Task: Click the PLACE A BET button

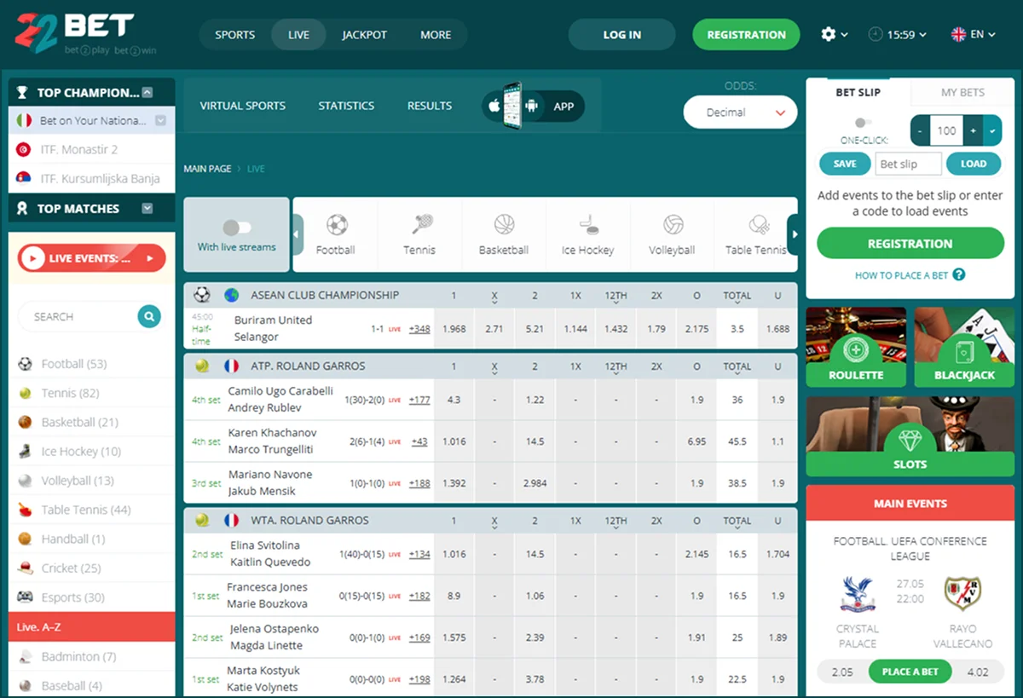Action: [x=910, y=672]
